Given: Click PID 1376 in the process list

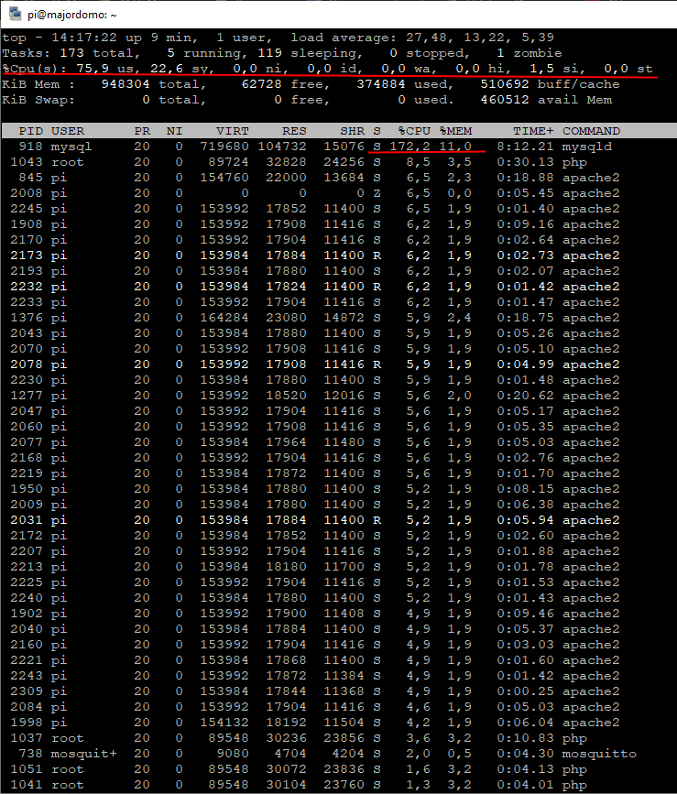Looking at the screenshot, I should pyautogui.click(x=27, y=318).
